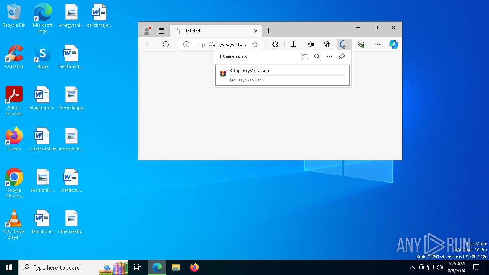Select the otherweath... image file
The width and height of the screenshot is (489, 275).
[x=71, y=222]
